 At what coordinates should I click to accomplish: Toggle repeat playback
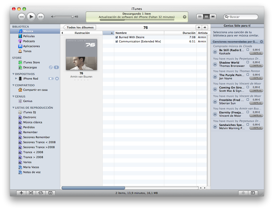(41, 193)
